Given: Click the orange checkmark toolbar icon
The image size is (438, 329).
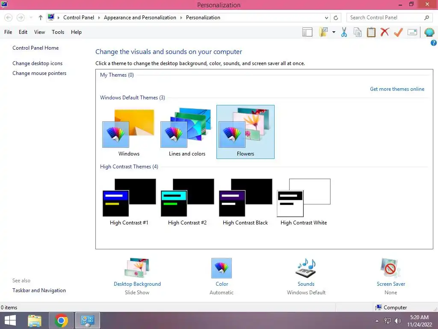Looking at the screenshot, I should (x=398, y=32).
